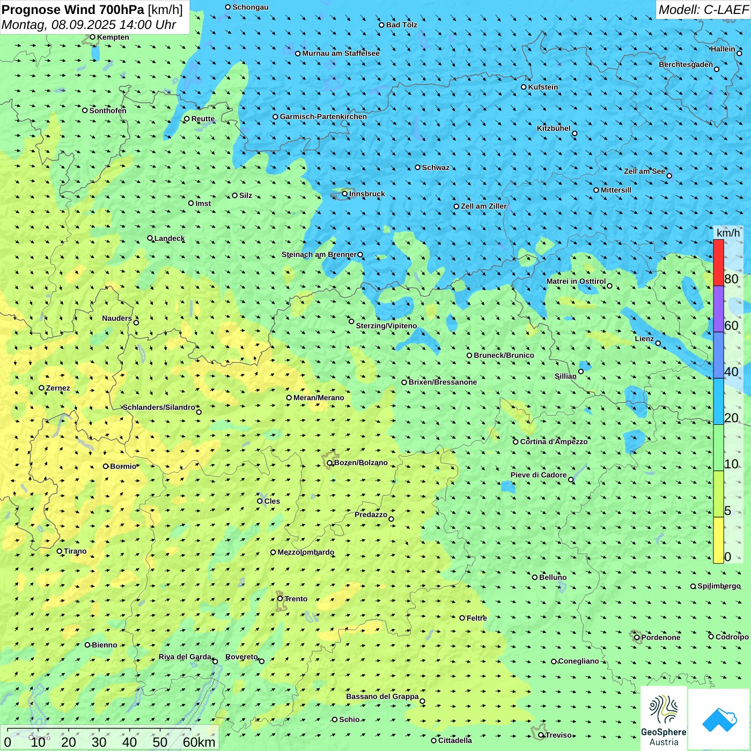Click the 'Schwaz' town label
751x751 pixels.
point(436,167)
